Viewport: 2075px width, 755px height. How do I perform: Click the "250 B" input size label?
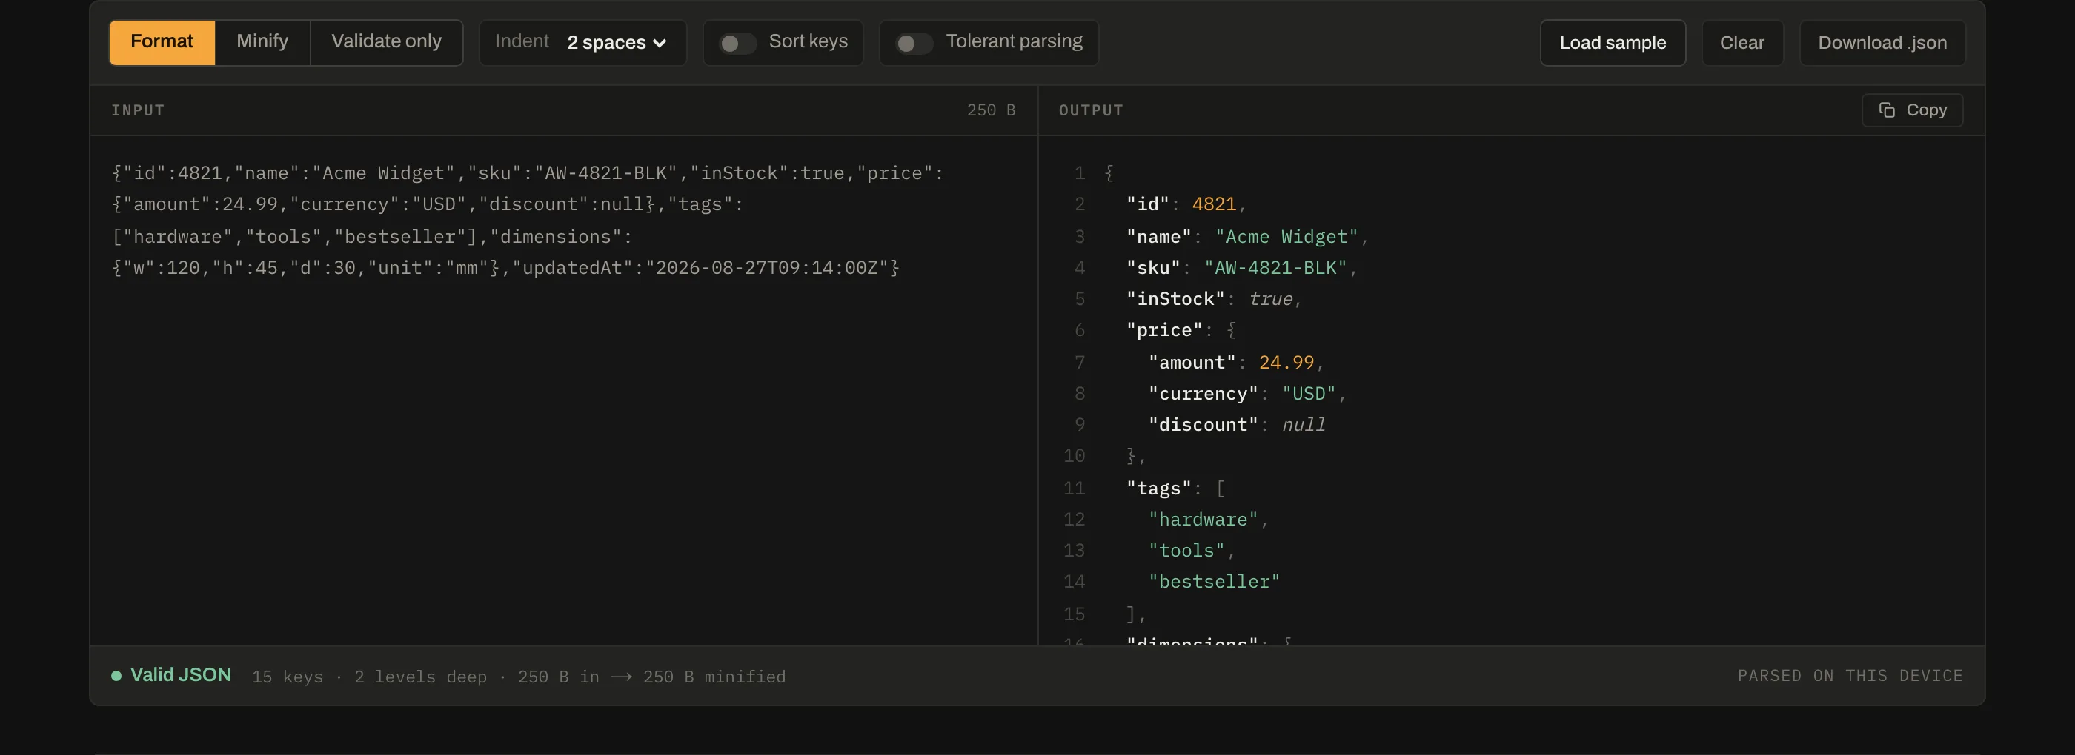point(991,110)
